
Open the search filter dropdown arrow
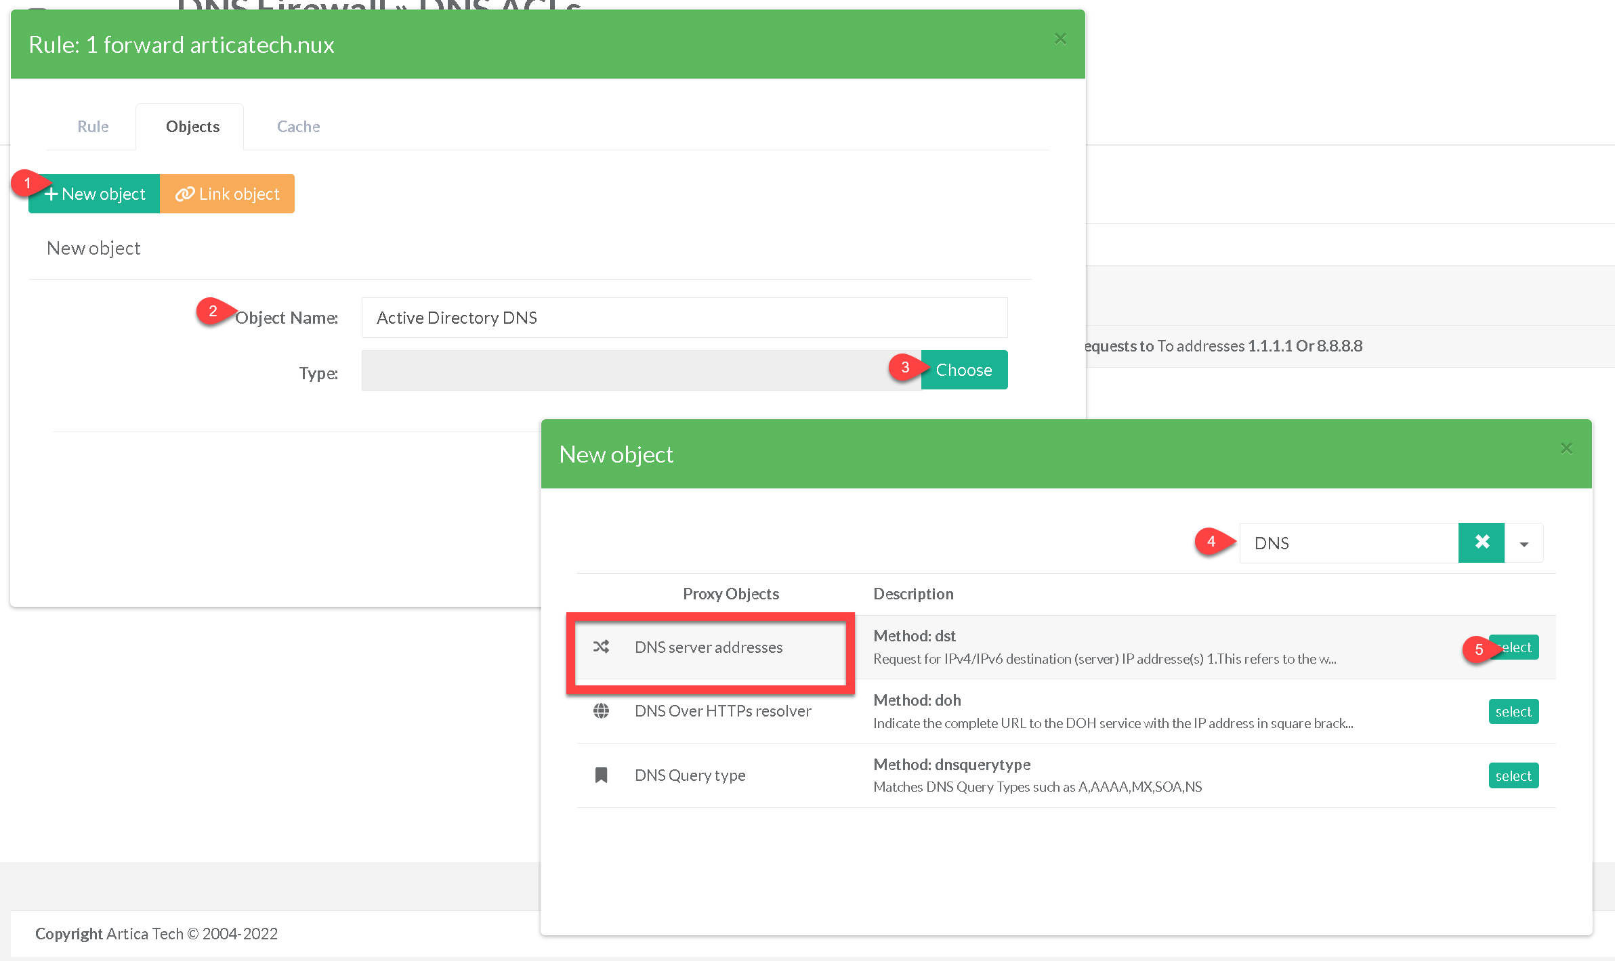click(1524, 543)
